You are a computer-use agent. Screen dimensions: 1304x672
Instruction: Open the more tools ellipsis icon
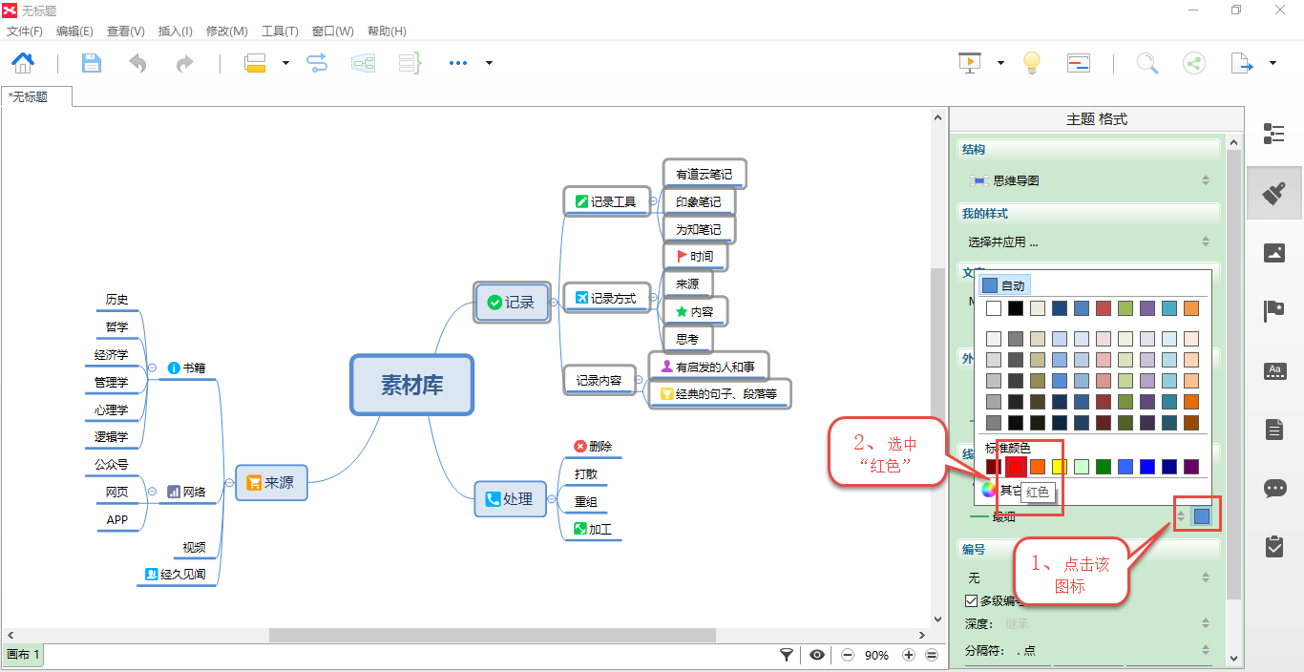coord(458,63)
